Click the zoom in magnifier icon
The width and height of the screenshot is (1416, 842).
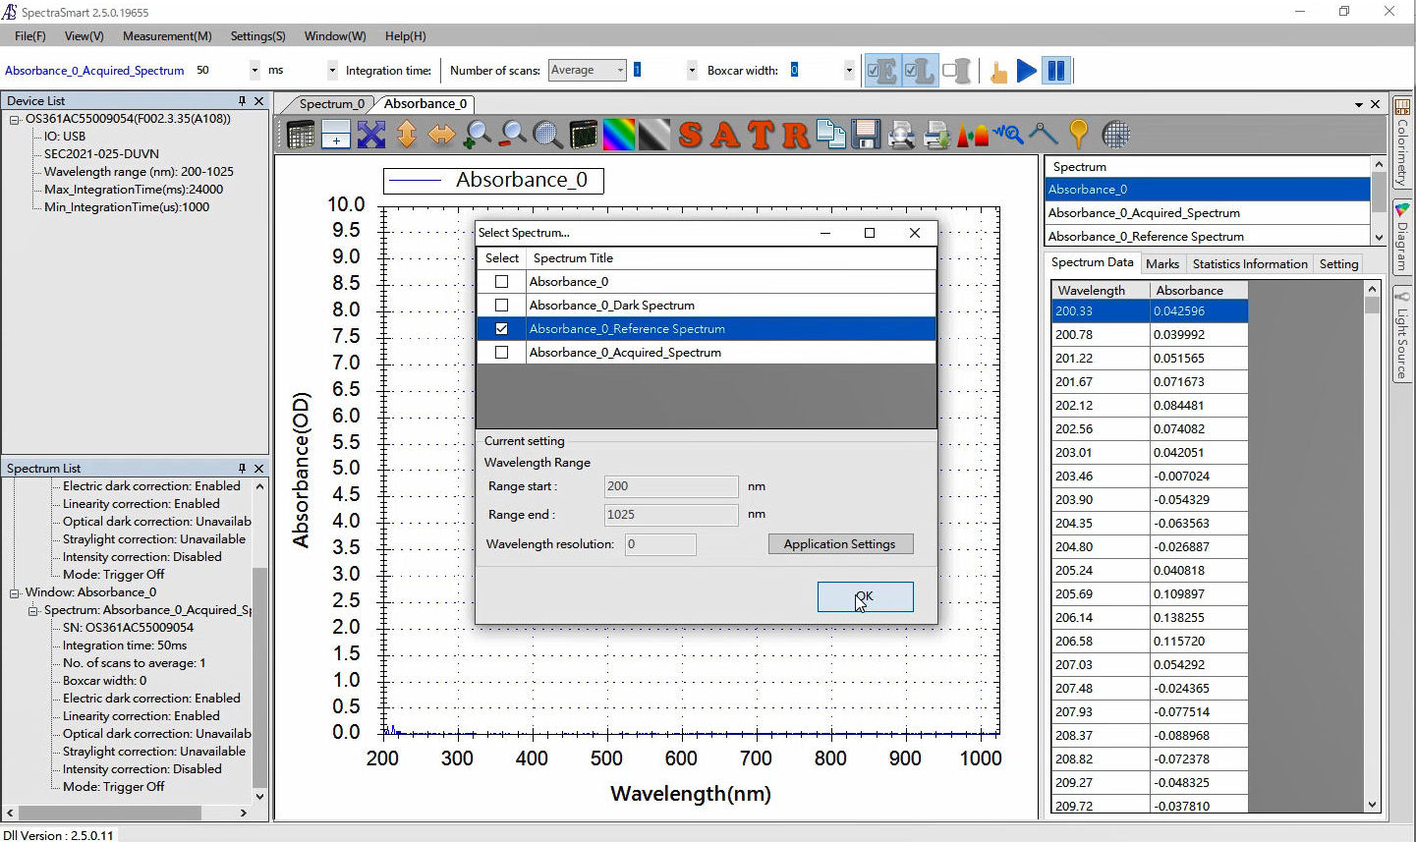point(478,135)
